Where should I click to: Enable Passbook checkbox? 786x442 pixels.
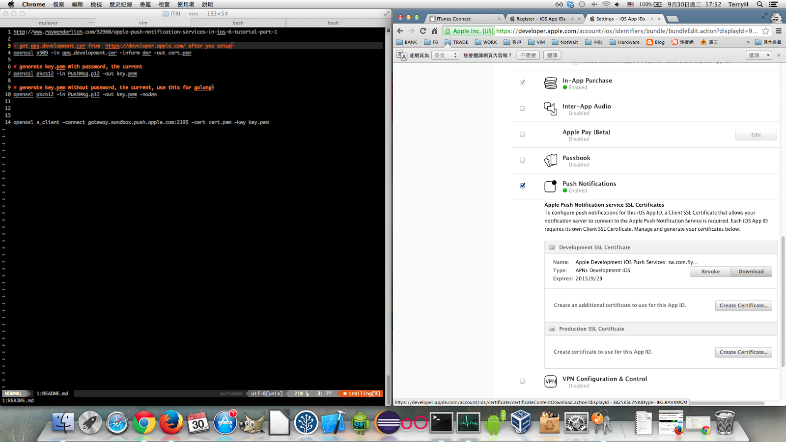pyautogui.click(x=522, y=160)
